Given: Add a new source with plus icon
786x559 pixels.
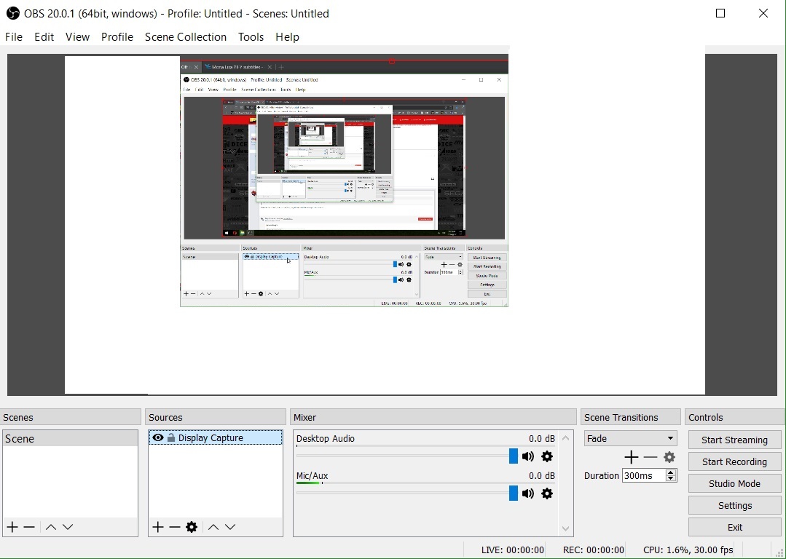Looking at the screenshot, I should coord(158,527).
